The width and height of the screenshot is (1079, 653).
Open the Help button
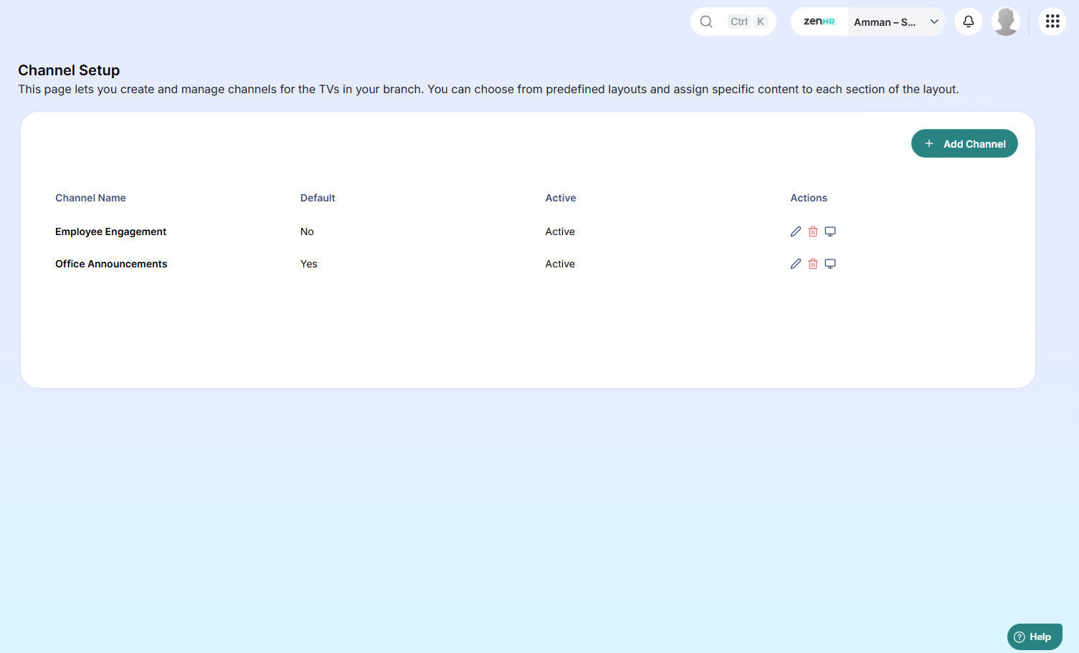click(1035, 637)
